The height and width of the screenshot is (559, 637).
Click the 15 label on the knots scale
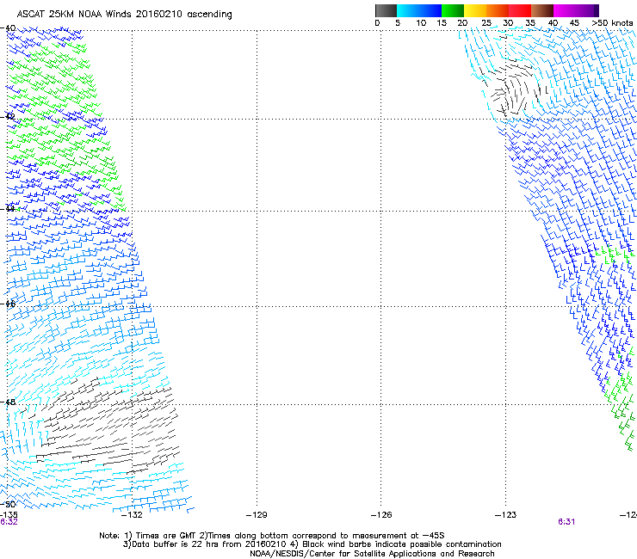coord(442,23)
